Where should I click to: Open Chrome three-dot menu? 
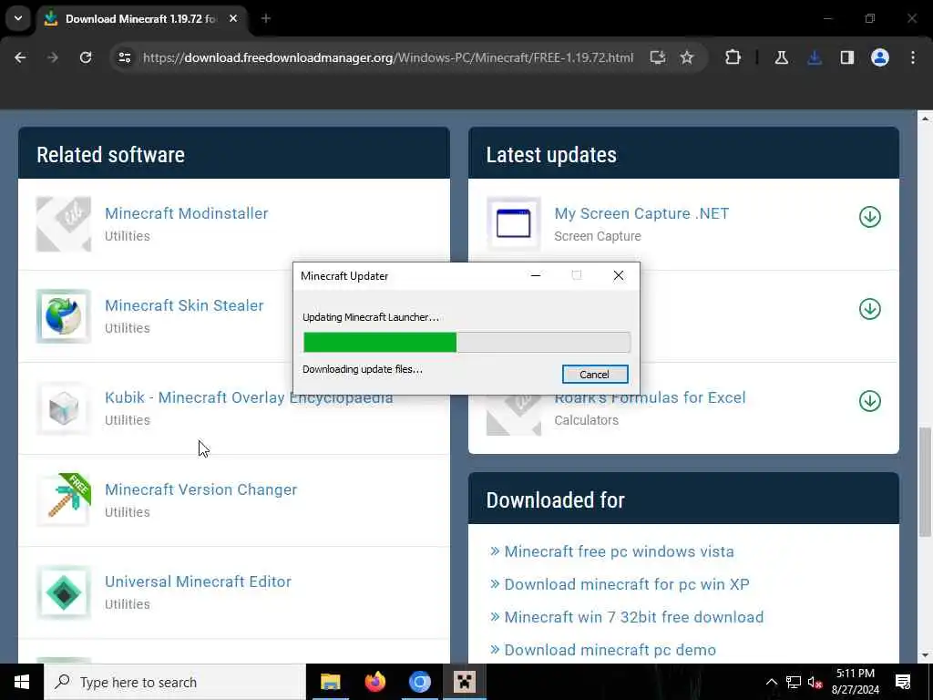tap(913, 57)
